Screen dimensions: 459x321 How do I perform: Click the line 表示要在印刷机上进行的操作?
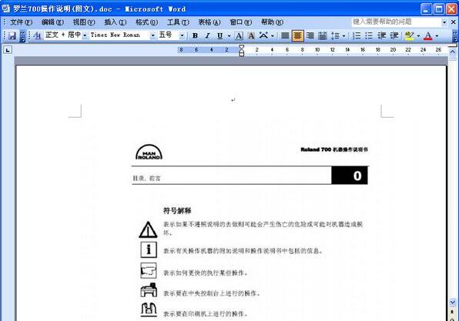206,314
